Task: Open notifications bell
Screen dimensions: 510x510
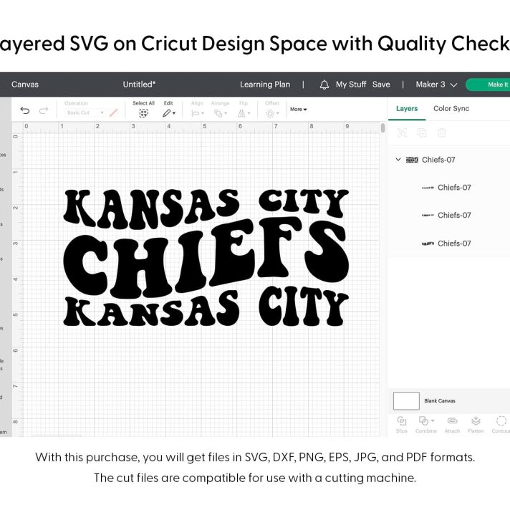Action: tap(324, 85)
